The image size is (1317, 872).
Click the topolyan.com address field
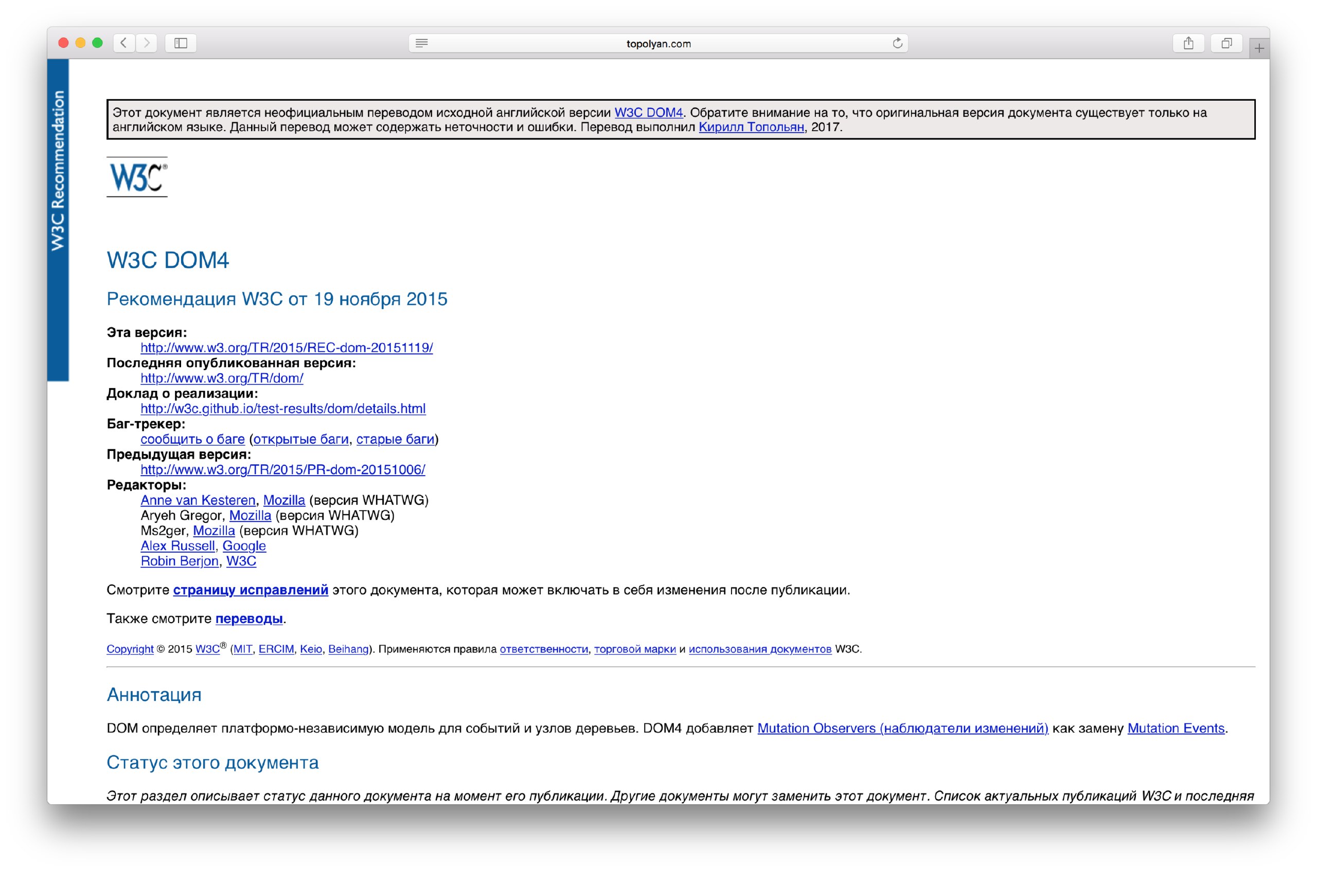[x=658, y=43]
